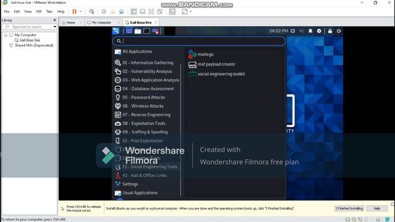This screenshot has height=222, width=395.
Task: Open the Tabs menu
Action: [x=49, y=12]
